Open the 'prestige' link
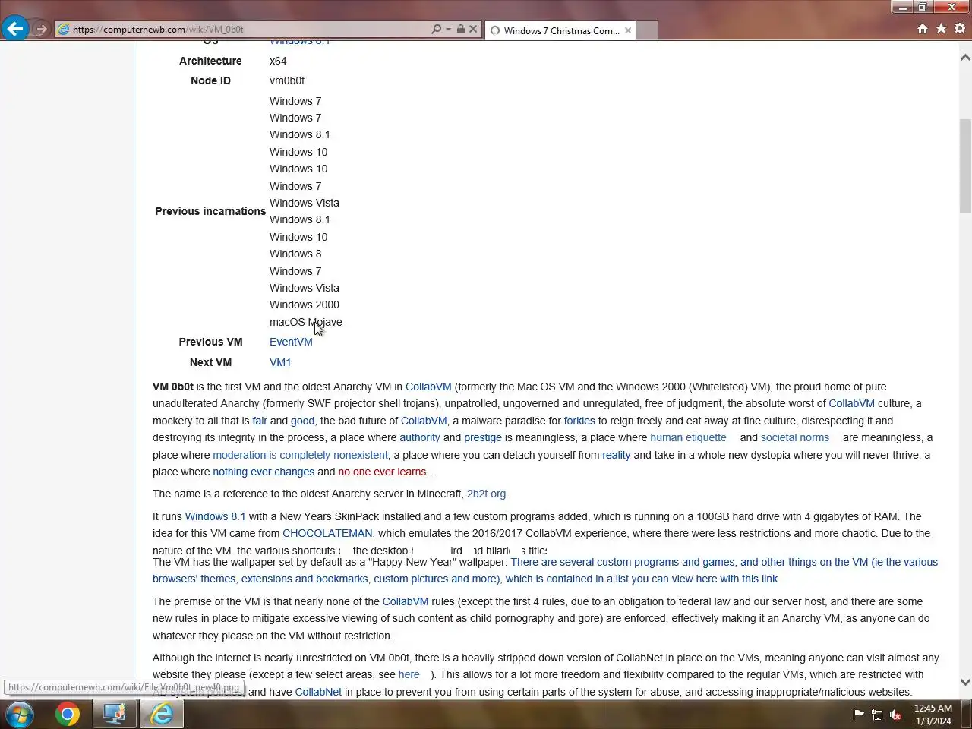This screenshot has width=972, height=729. click(x=483, y=437)
